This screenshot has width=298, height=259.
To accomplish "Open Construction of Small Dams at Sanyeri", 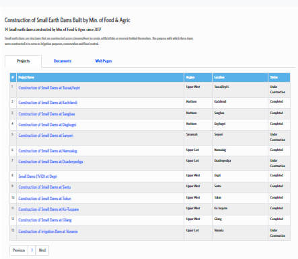I will [x=46, y=136].
